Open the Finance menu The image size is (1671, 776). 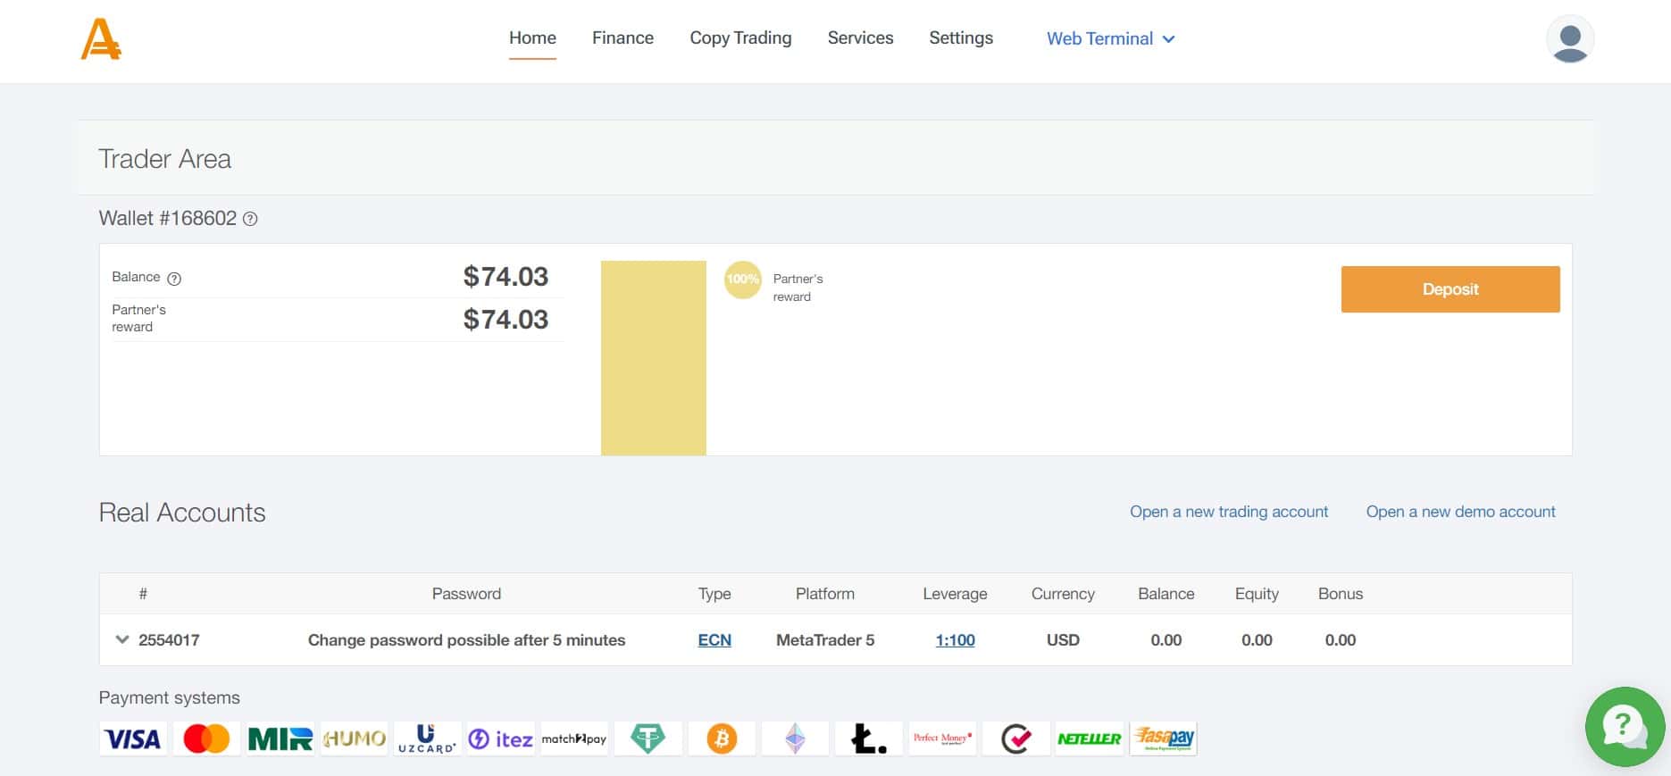click(622, 38)
